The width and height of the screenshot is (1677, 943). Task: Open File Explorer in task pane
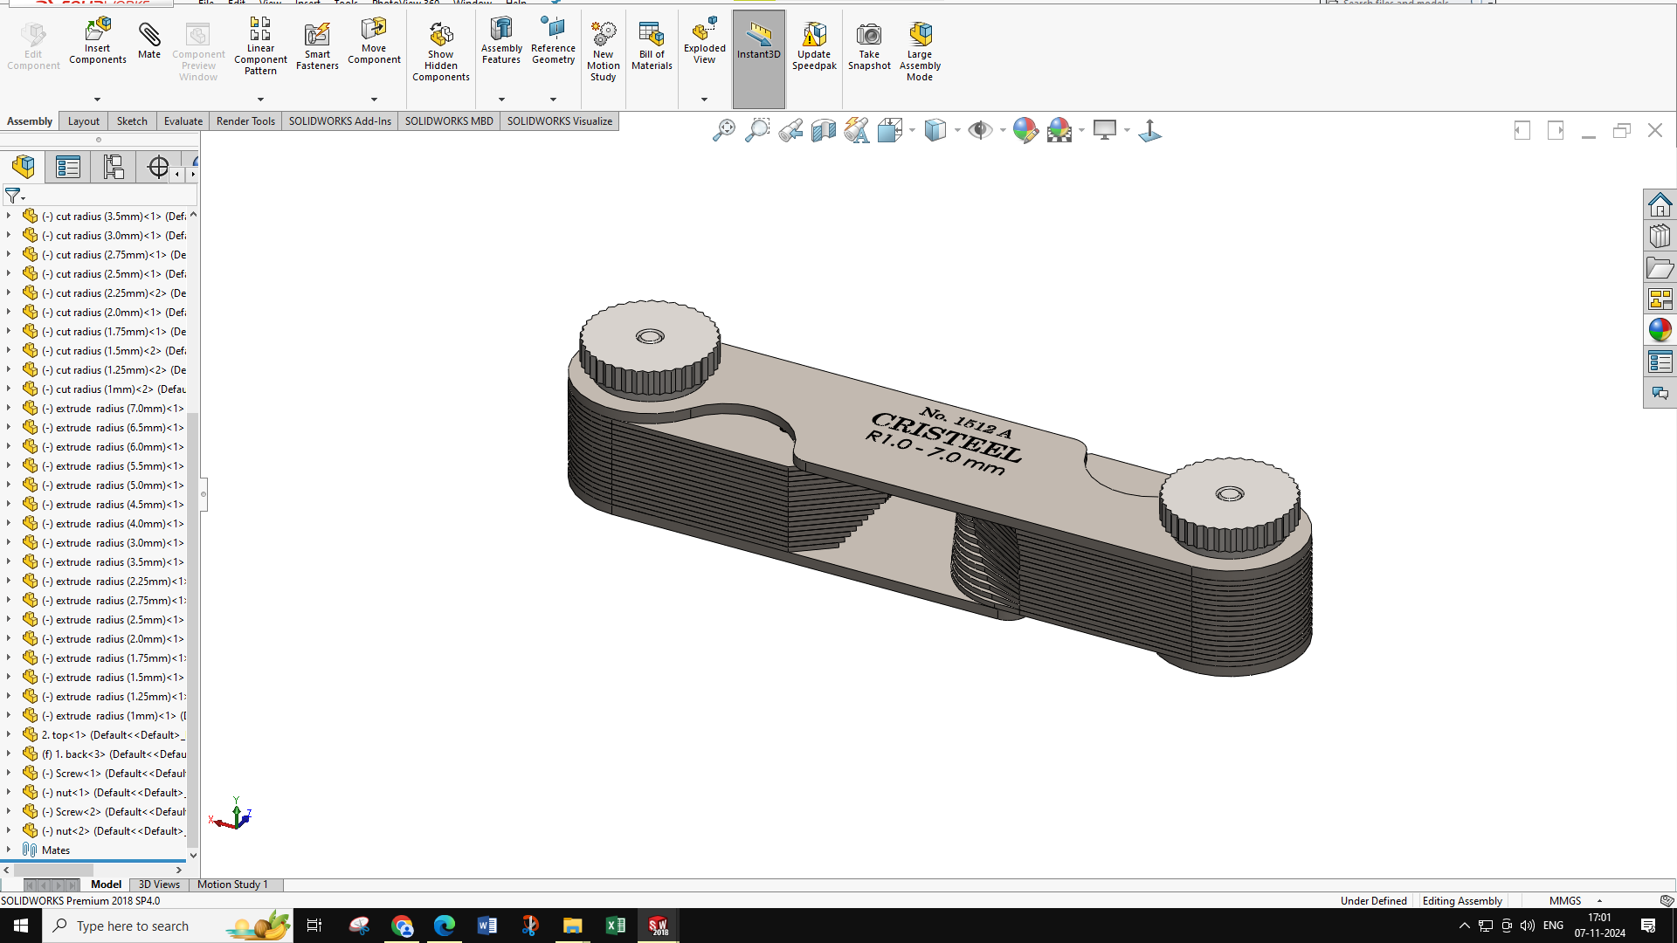[1660, 268]
